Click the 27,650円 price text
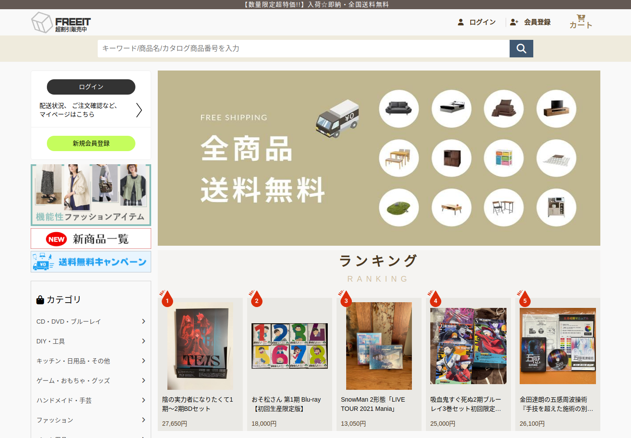This screenshot has width=631, height=438. [x=174, y=424]
